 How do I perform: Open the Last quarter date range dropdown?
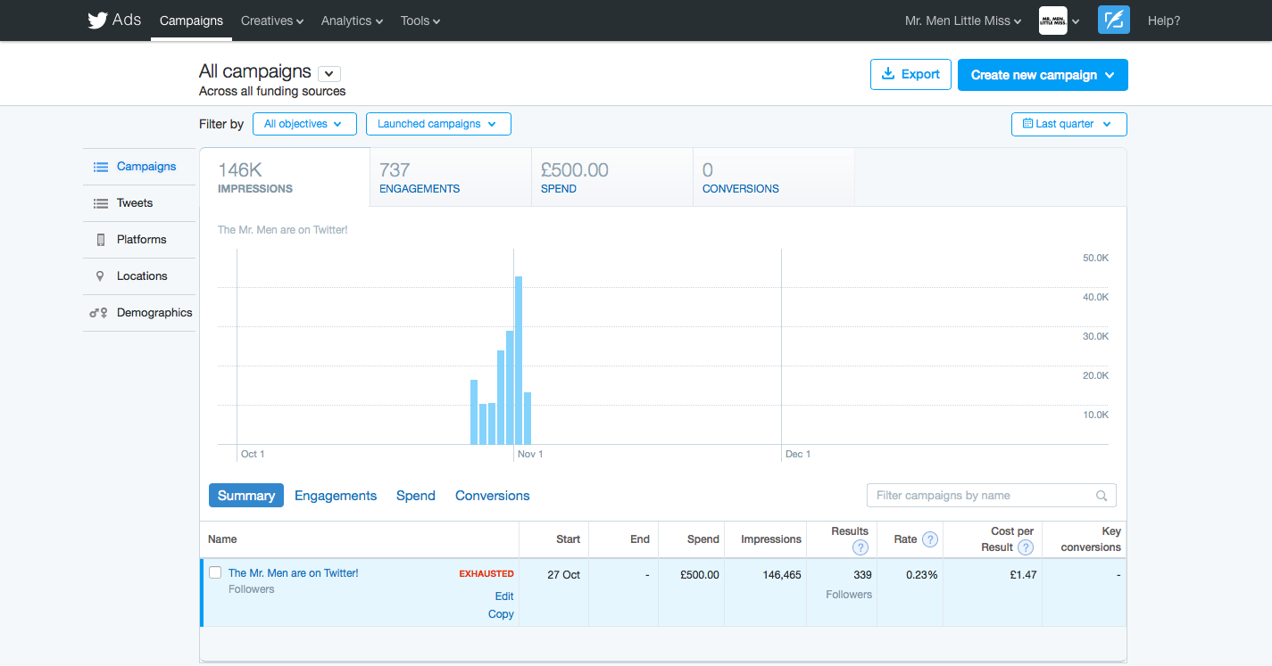tap(1069, 124)
